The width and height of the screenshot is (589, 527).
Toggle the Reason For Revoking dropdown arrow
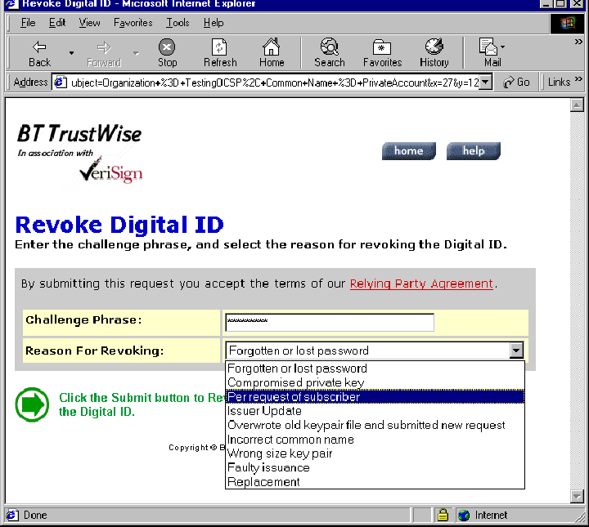tap(516, 351)
